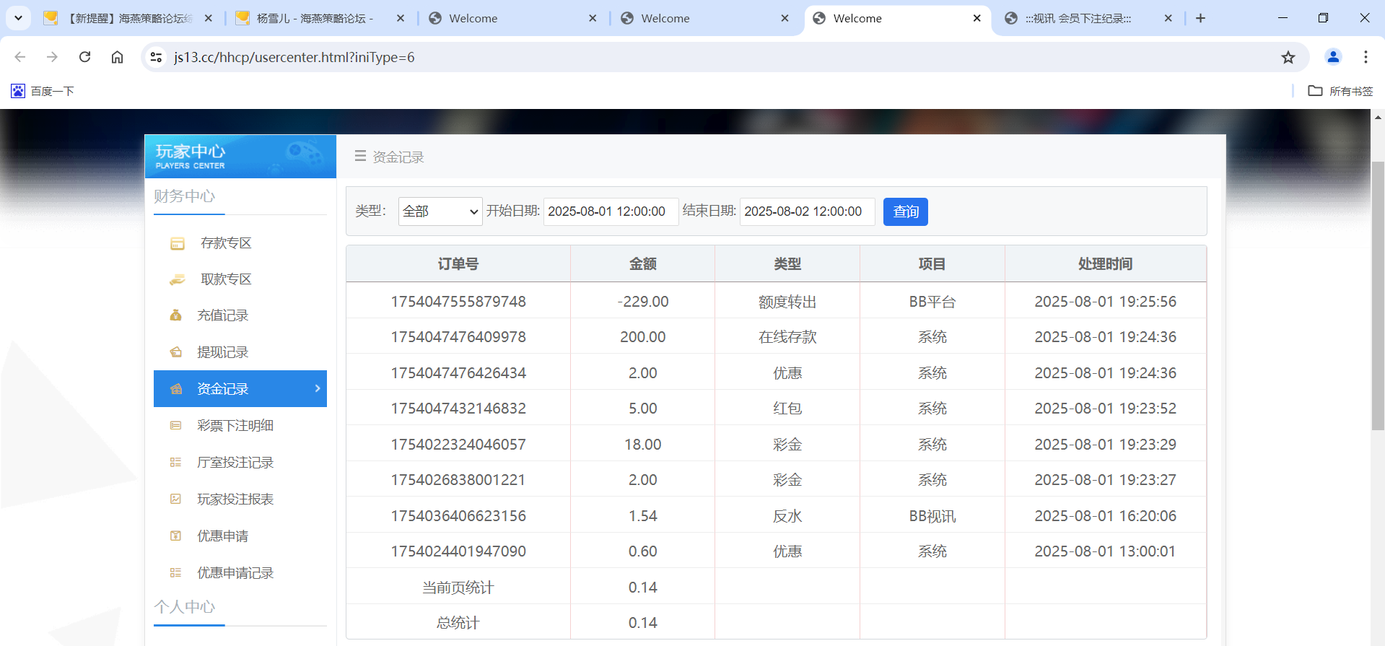Switch to the 新提醒 海燕策略论坛 tab

pos(130,18)
